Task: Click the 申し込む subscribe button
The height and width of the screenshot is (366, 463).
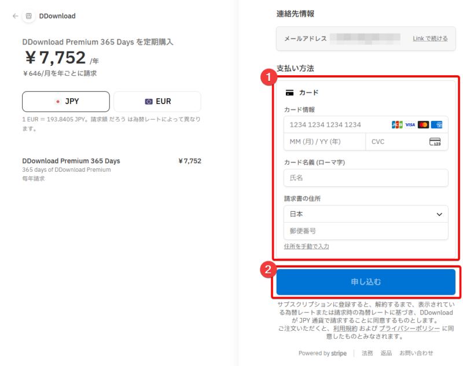Action: (366, 282)
